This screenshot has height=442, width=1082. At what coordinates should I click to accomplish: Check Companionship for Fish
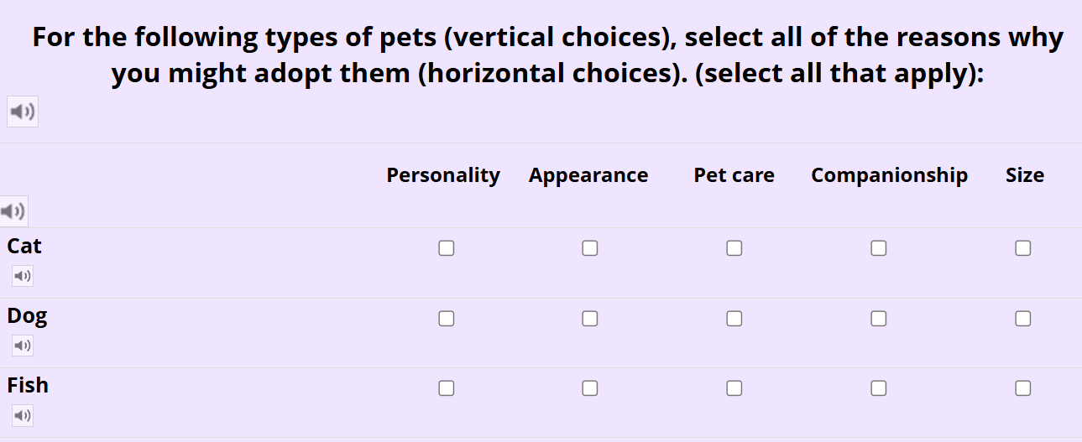click(879, 388)
